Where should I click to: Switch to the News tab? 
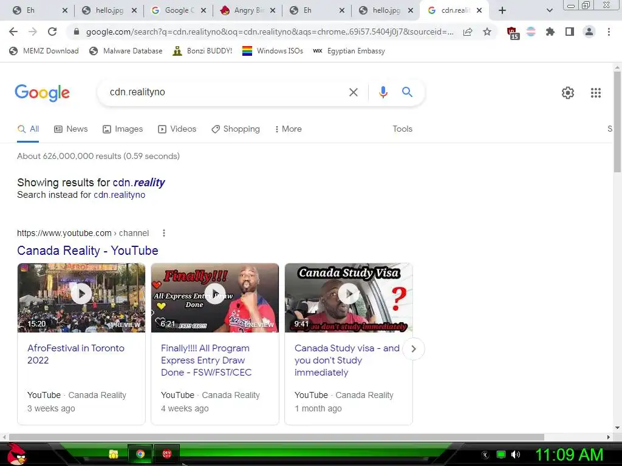[x=71, y=129]
